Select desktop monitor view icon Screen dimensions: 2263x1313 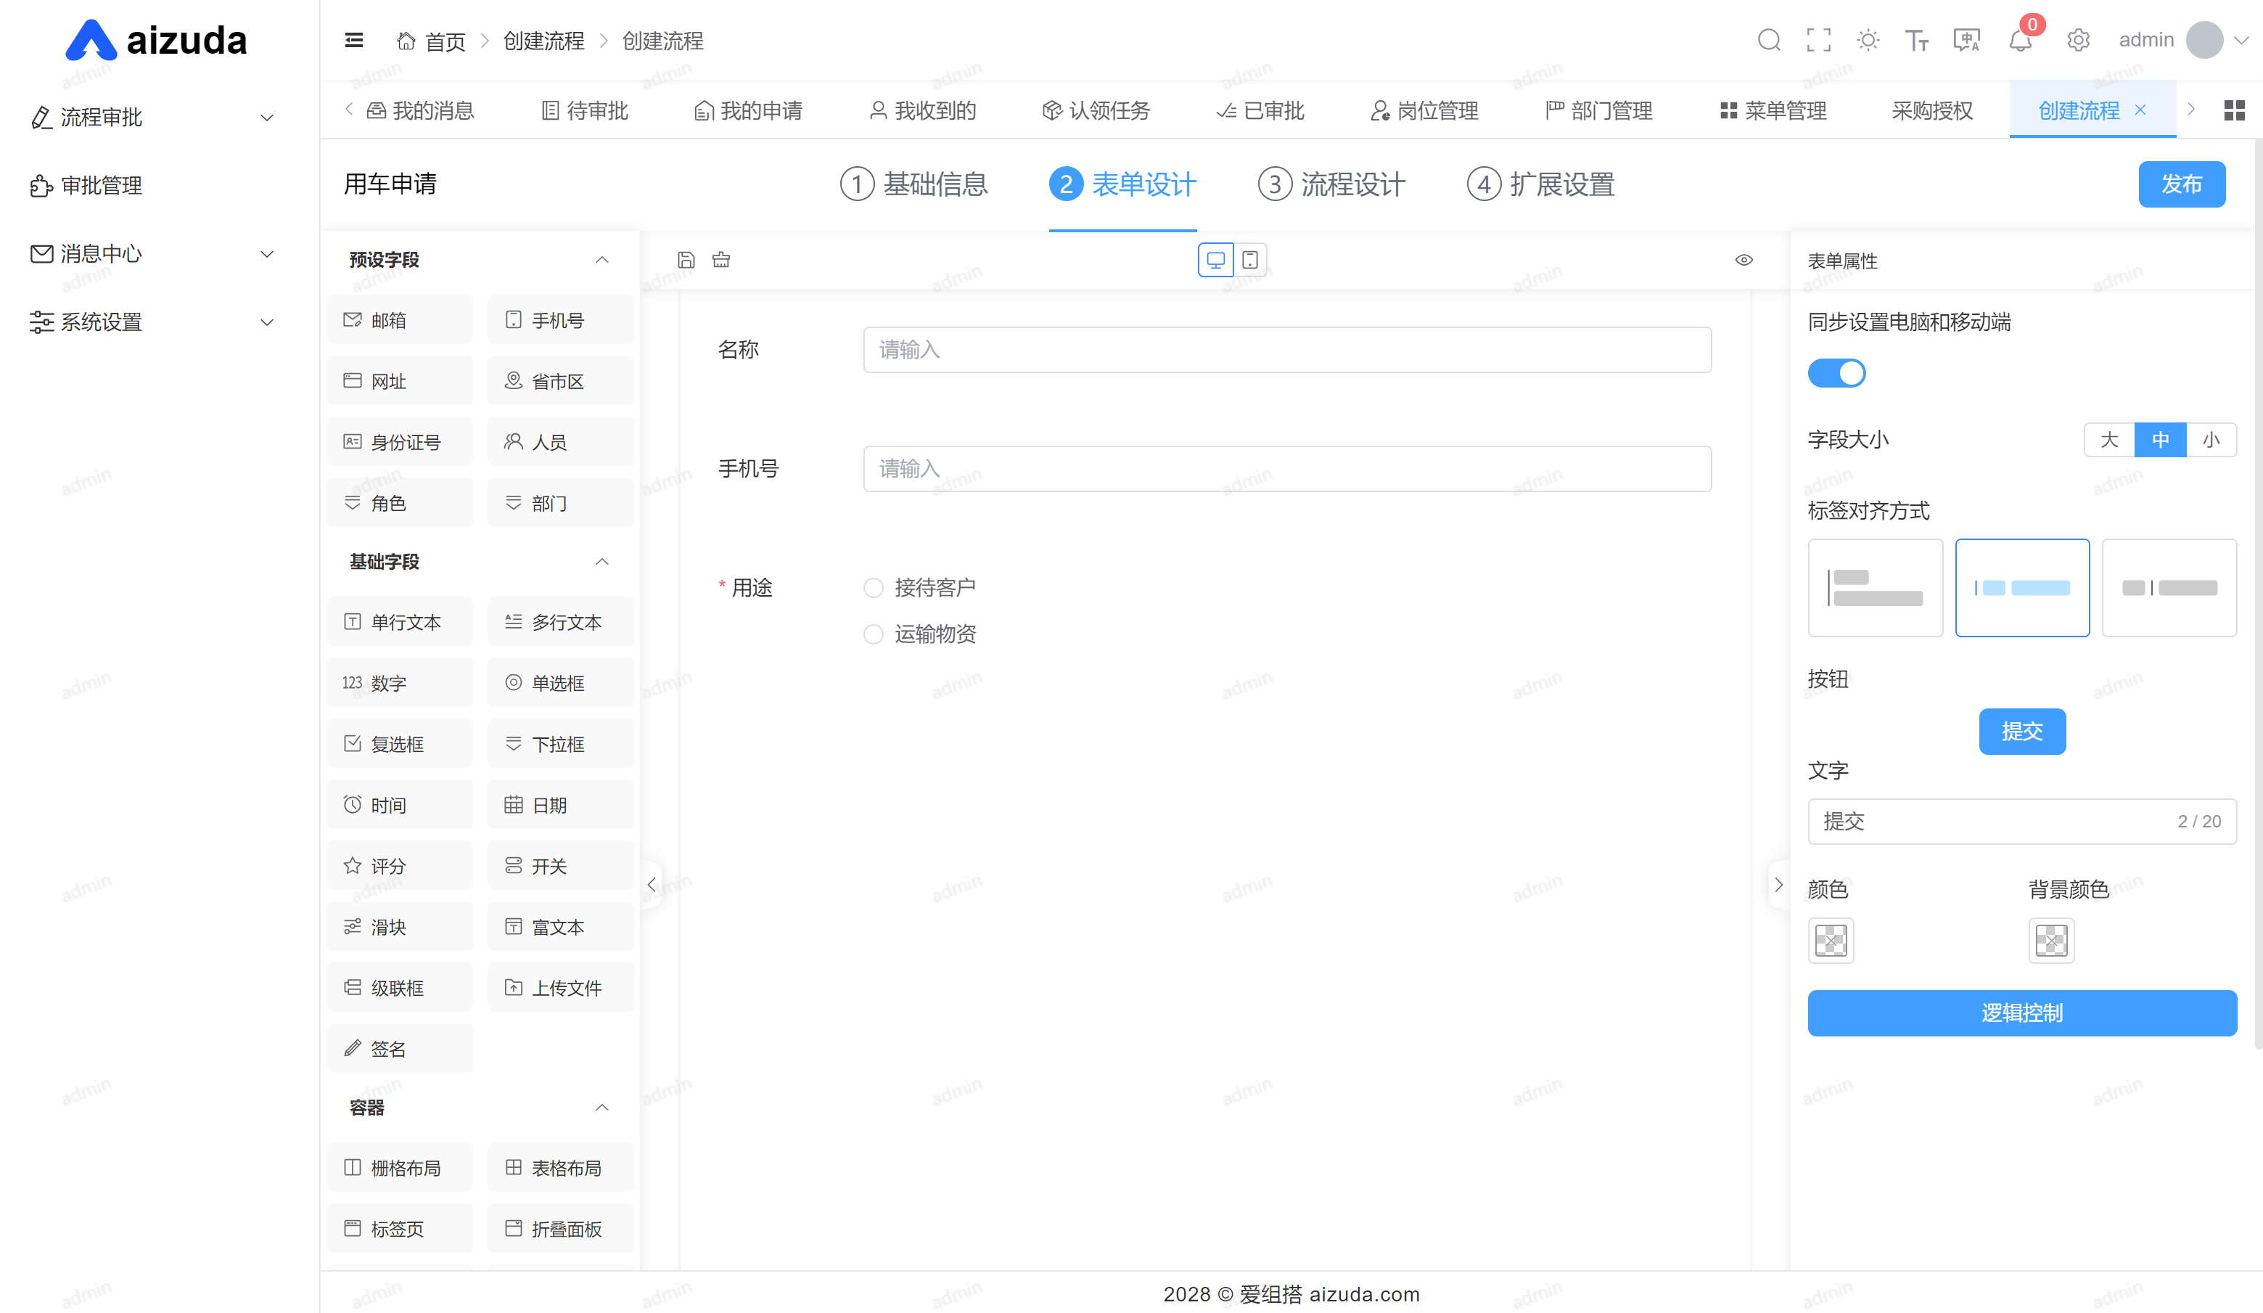coord(1215,261)
